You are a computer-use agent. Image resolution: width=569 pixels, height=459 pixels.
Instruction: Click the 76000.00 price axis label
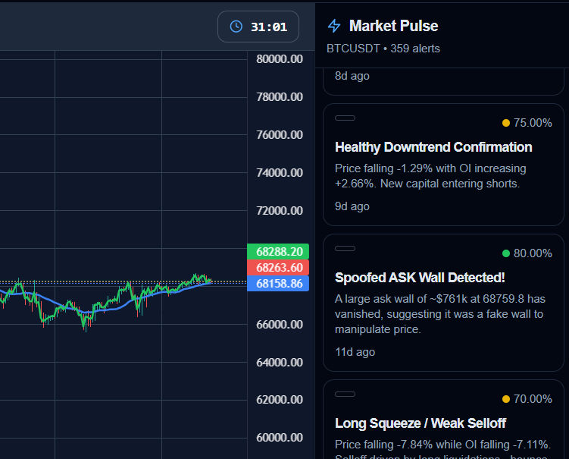pos(280,135)
